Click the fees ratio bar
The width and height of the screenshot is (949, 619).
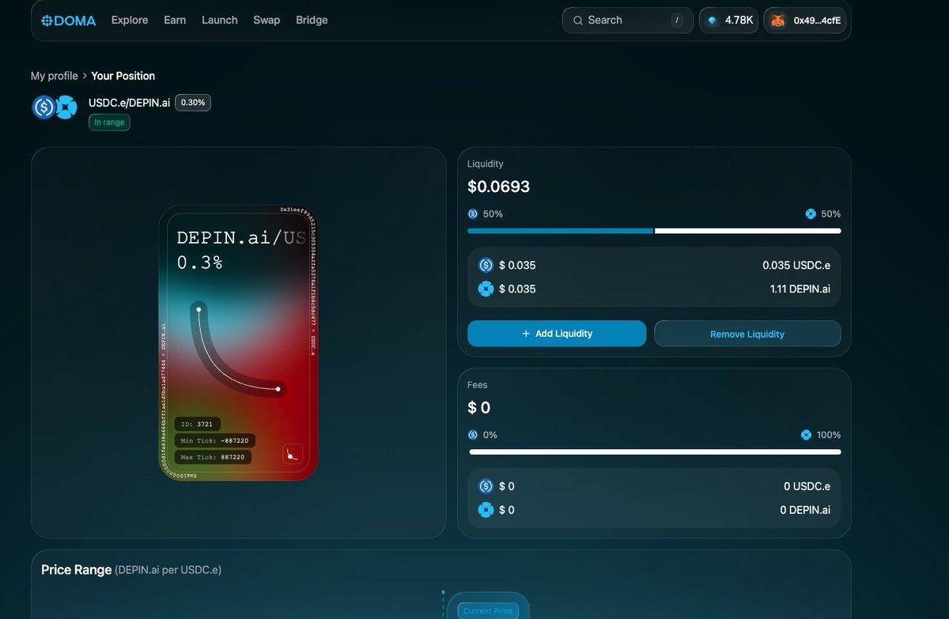[x=655, y=452]
